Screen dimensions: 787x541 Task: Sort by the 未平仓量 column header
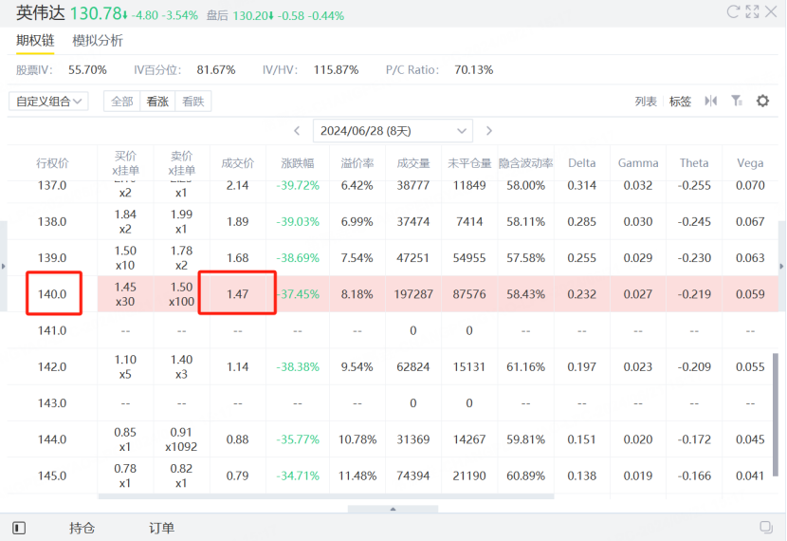(x=469, y=163)
